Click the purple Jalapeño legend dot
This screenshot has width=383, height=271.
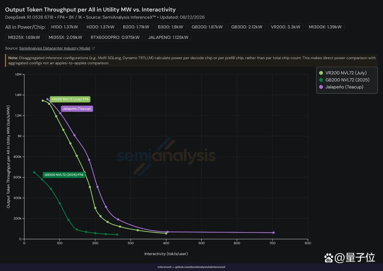321,87
